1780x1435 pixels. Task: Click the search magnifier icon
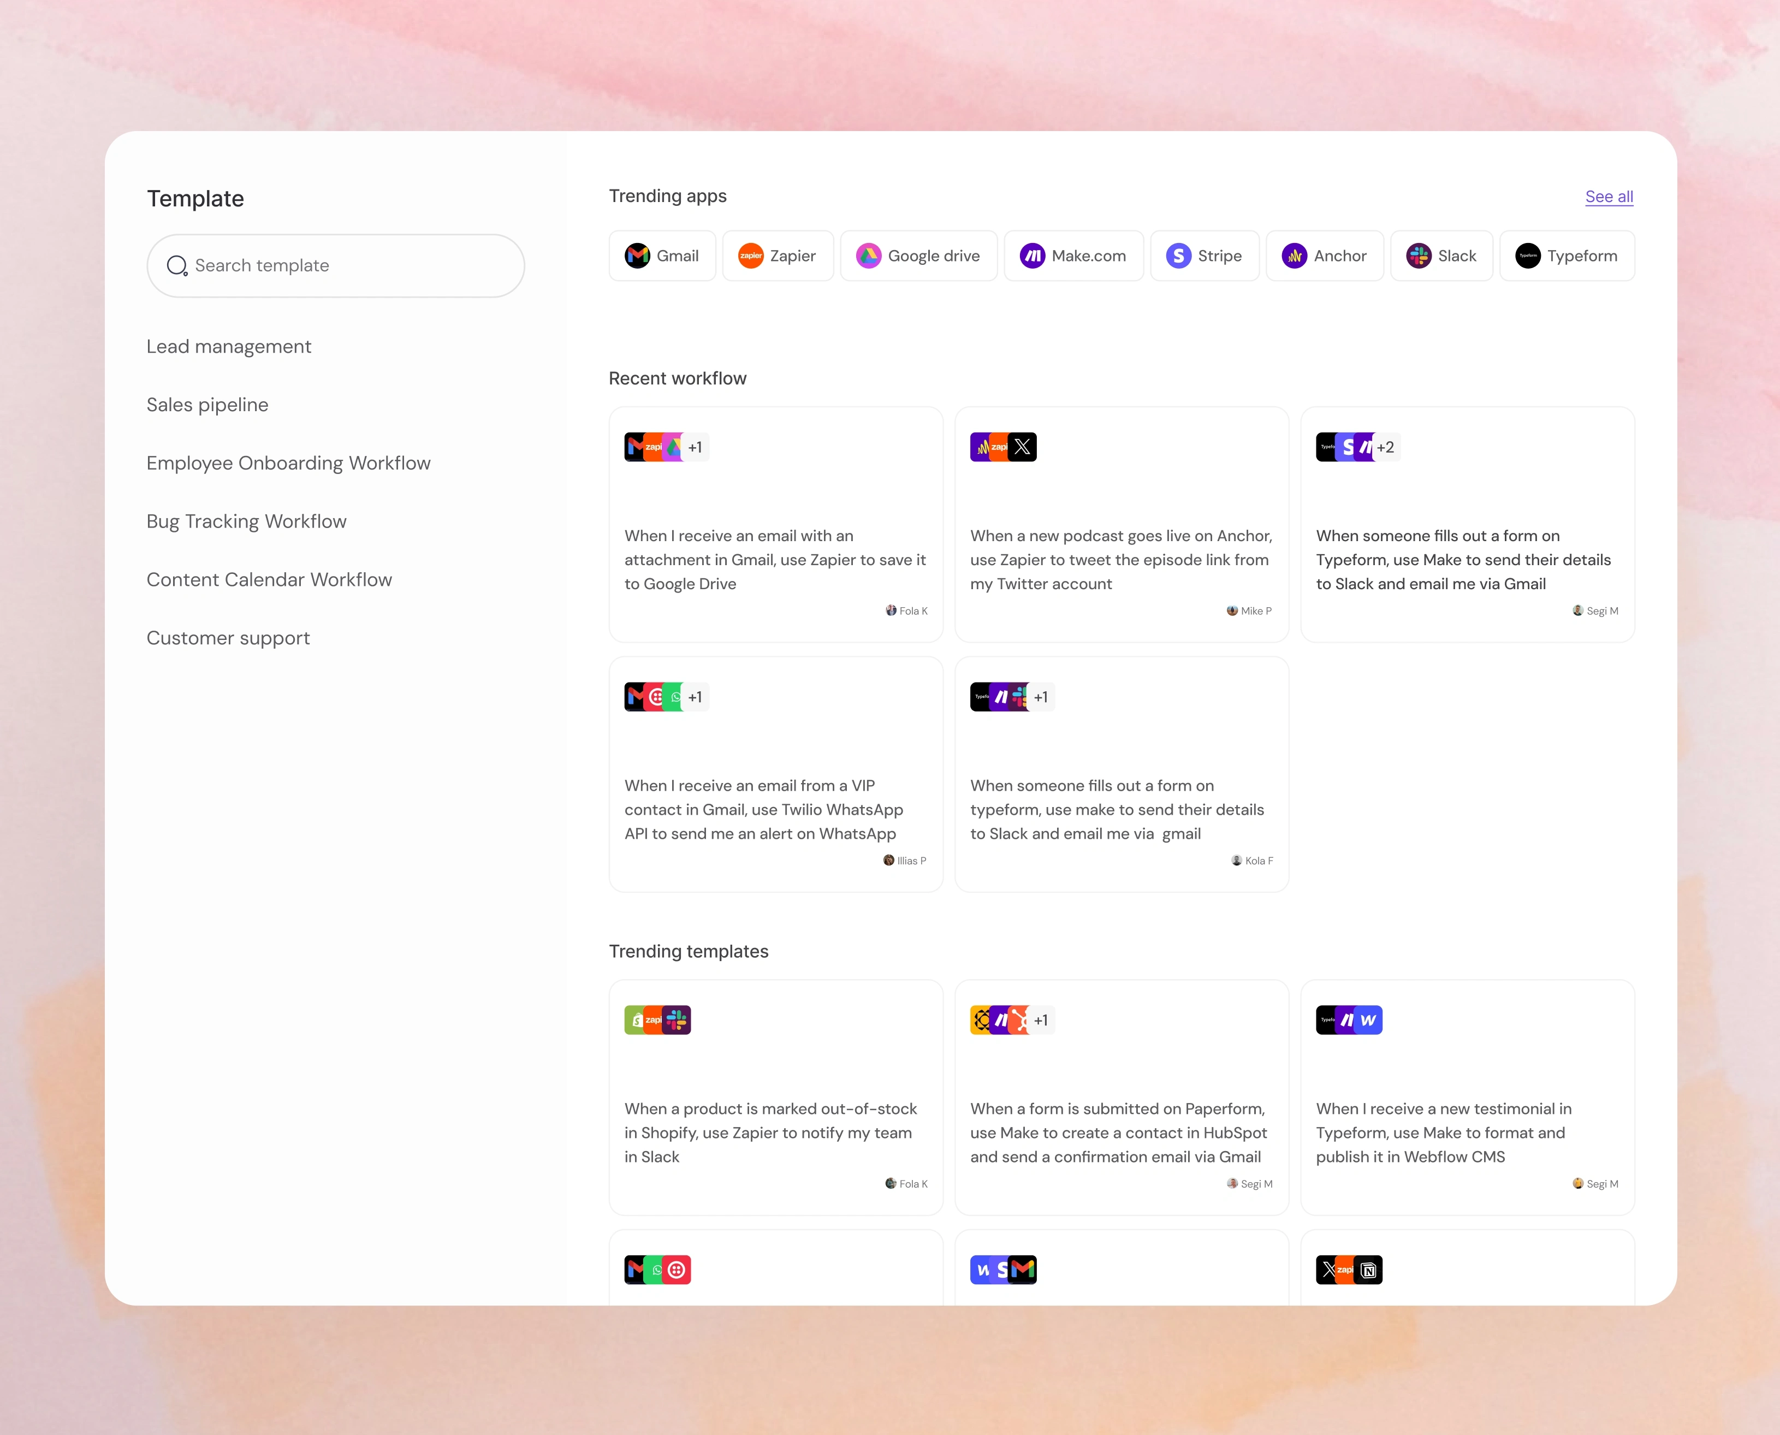[177, 266]
